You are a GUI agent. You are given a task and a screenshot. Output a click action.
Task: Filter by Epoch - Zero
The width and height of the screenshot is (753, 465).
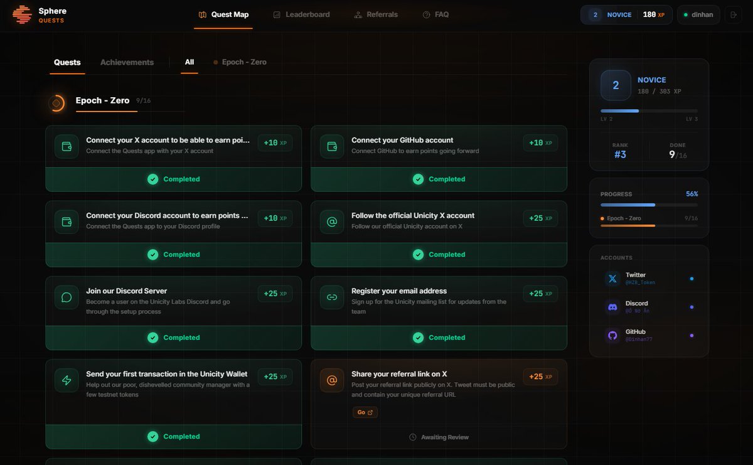pyautogui.click(x=240, y=62)
